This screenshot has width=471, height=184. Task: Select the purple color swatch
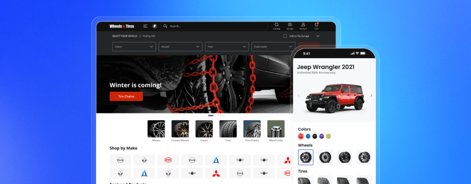[x=322, y=136]
